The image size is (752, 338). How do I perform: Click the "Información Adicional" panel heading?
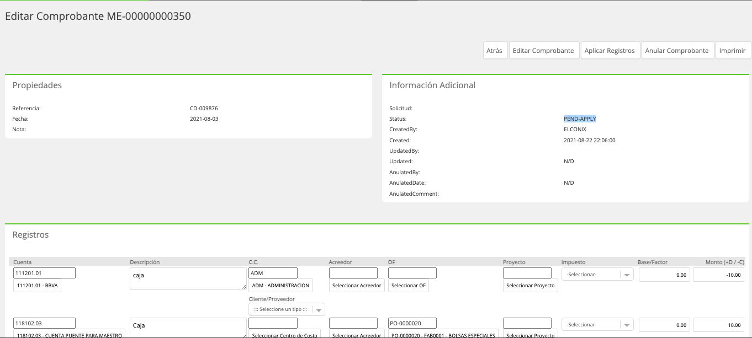(x=432, y=85)
